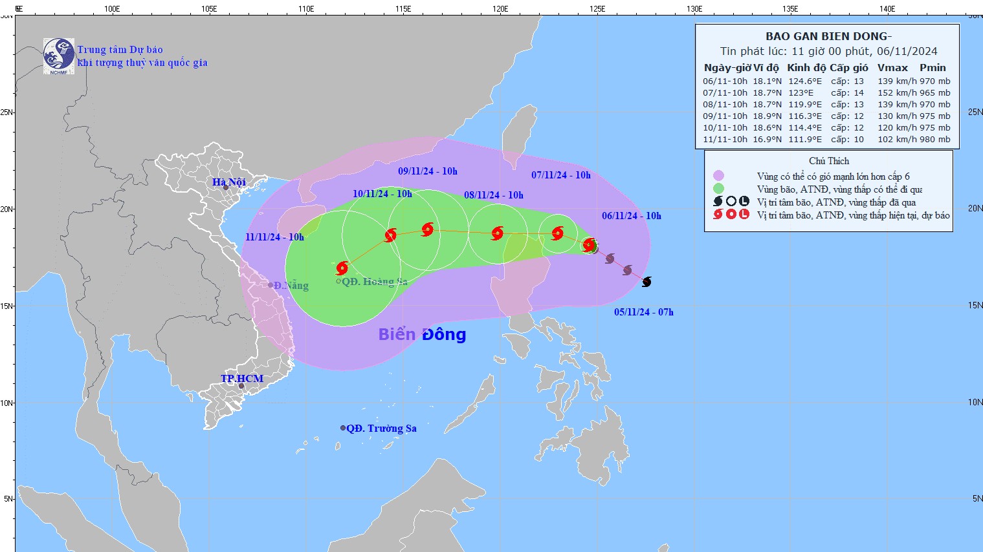Image resolution: width=983 pixels, height=552 pixels.
Task: Click the '18.1°N' latitude cell
Action: coord(767,81)
